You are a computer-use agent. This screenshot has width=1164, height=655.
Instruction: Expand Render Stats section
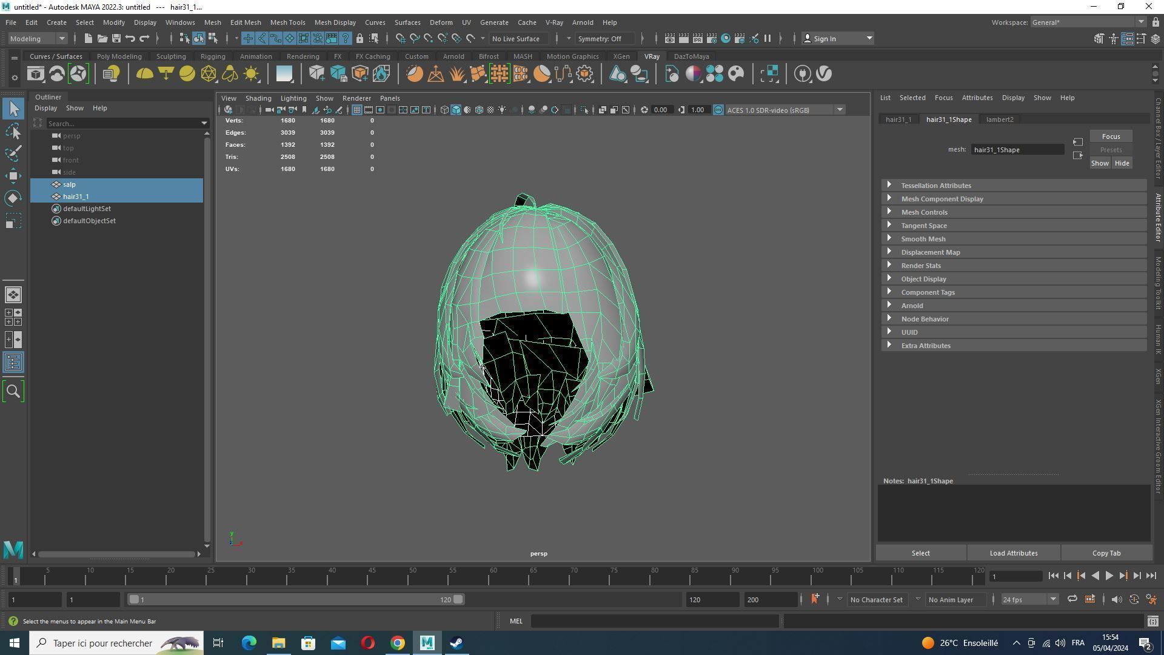pyautogui.click(x=1014, y=266)
